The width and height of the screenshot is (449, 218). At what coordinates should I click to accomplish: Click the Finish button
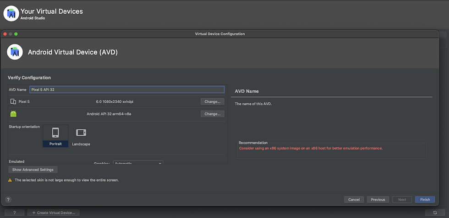pyautogui.click(x=425, y=199)
